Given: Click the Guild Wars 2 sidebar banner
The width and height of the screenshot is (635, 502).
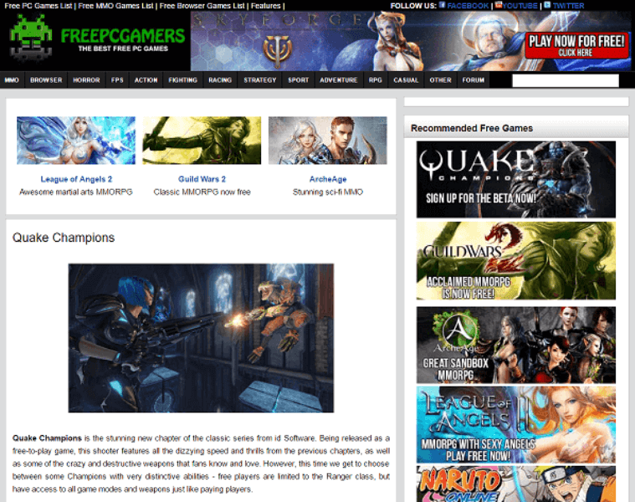Looking at the screenshot, I should 516,261.
